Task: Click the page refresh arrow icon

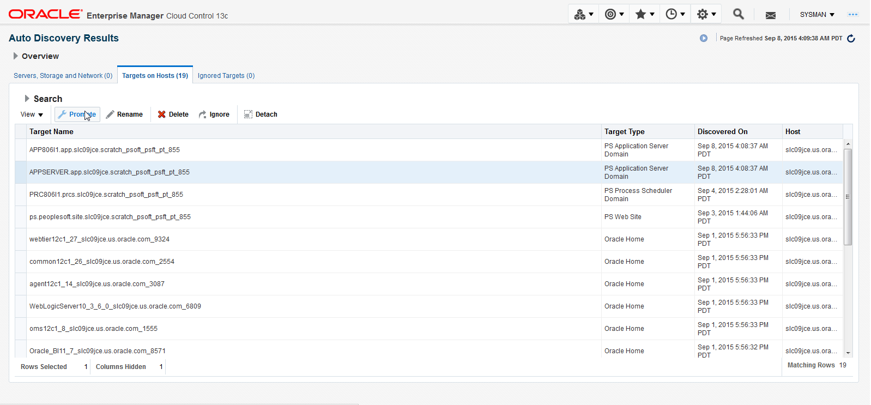Action: tap(851, 38)
